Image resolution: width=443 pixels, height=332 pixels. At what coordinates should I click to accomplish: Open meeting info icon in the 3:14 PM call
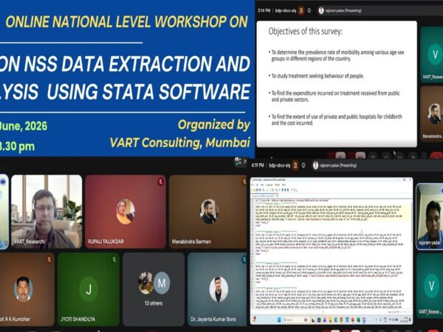309,11
